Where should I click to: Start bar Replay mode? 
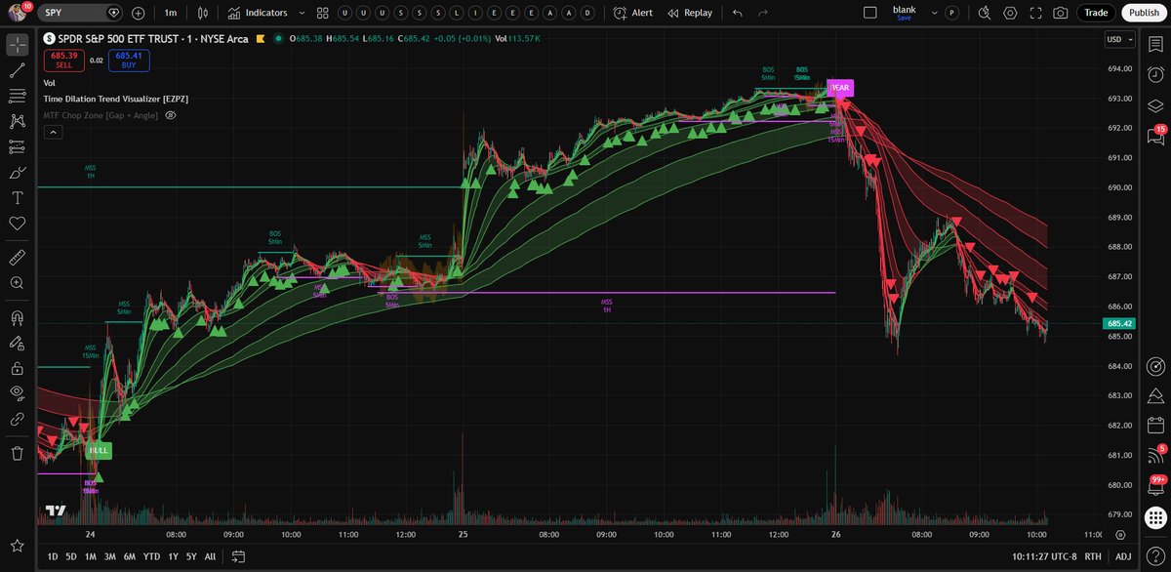(x=690, y=13)
